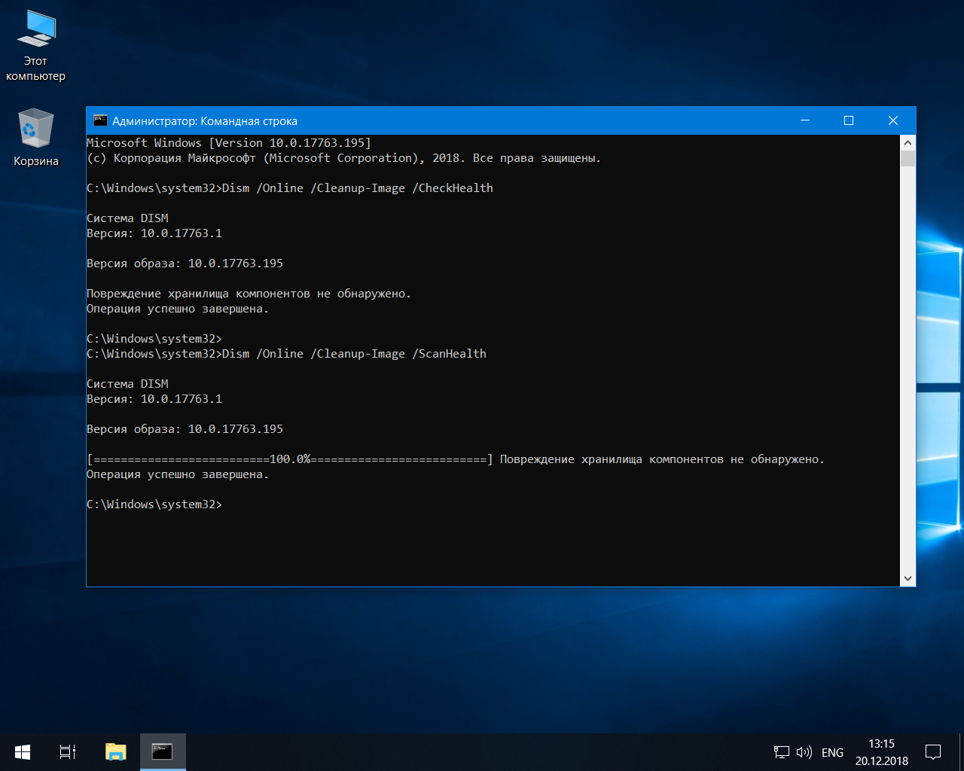Maximize the Командная строка window
This screenshot has width=964, height=771.
coord(849,120)
